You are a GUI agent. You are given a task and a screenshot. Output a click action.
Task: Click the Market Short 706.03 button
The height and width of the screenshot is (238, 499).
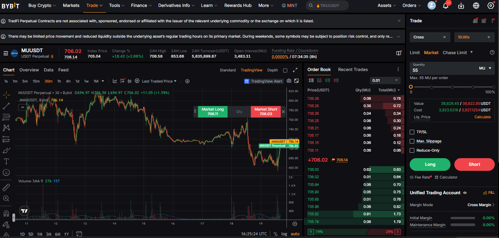pos(266,112)
